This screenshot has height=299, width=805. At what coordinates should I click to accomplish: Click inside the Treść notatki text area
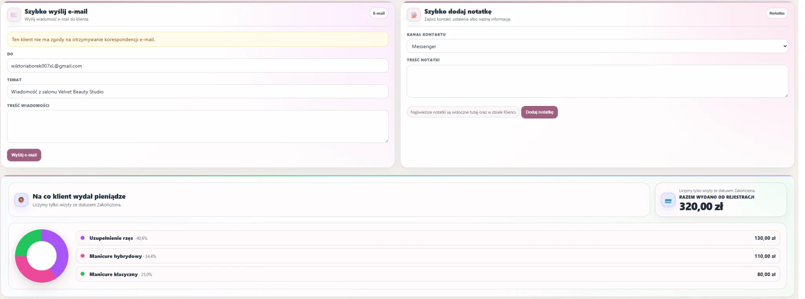click(x=597, y=81)
